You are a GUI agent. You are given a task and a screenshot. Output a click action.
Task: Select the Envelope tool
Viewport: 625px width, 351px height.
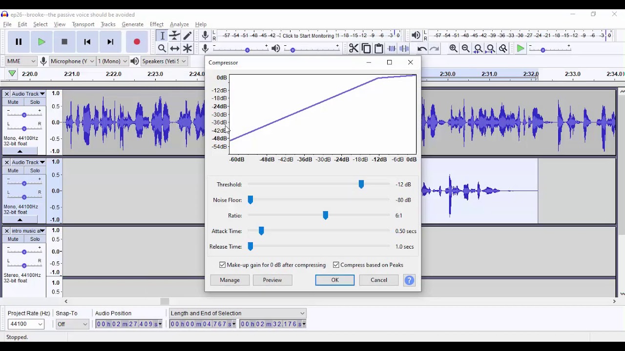[175, 36]
